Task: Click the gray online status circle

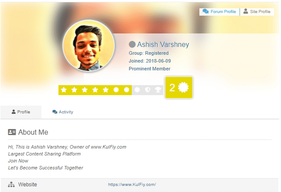Action: 132,44
